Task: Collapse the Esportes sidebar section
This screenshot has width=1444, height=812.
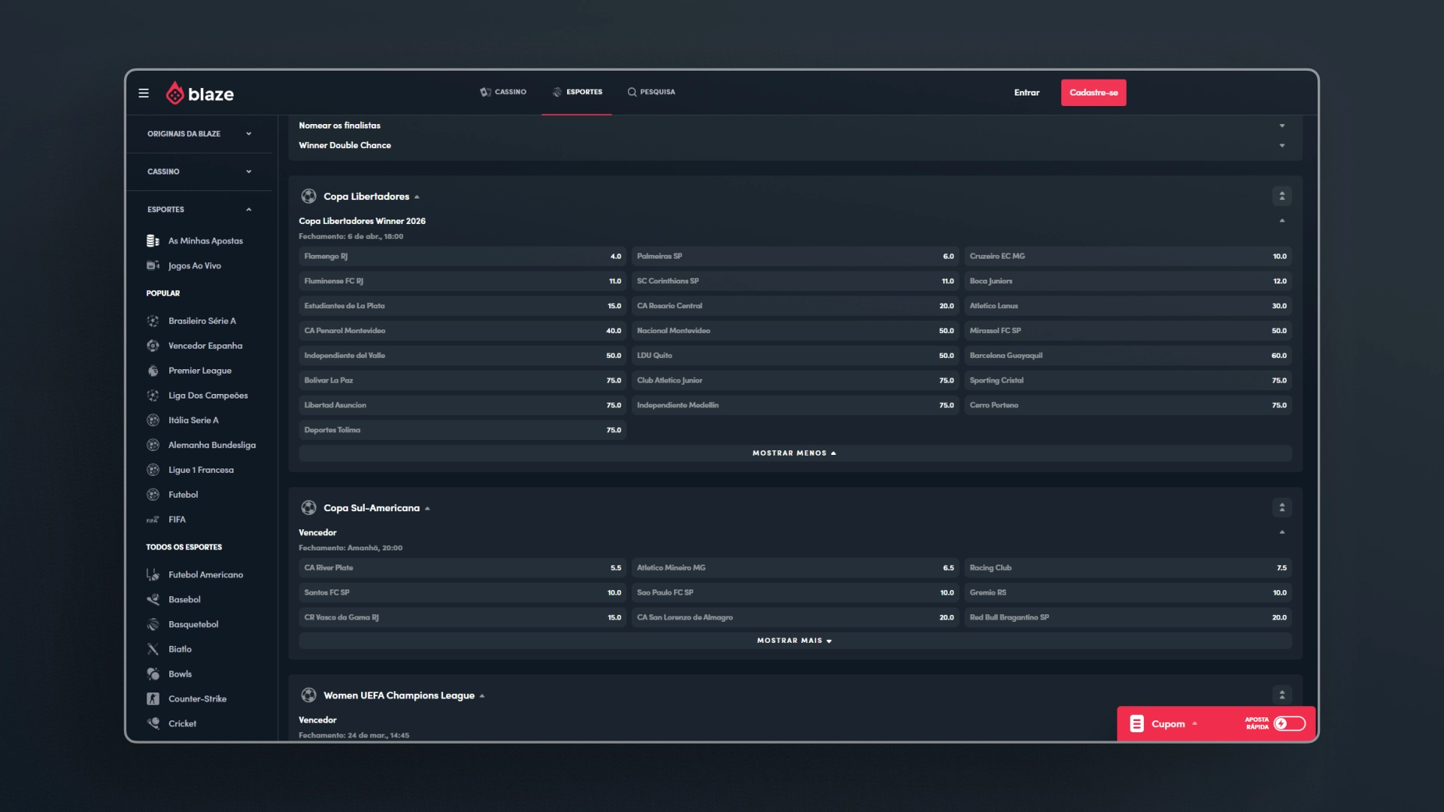Action: click(x=199, y=210)
